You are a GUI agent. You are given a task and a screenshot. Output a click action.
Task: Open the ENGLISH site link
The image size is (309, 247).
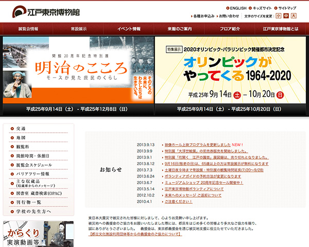[x=238, y=8]
